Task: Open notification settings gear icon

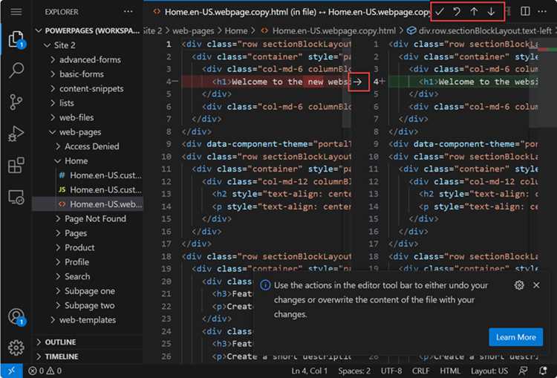Action: tap(519, 285)
